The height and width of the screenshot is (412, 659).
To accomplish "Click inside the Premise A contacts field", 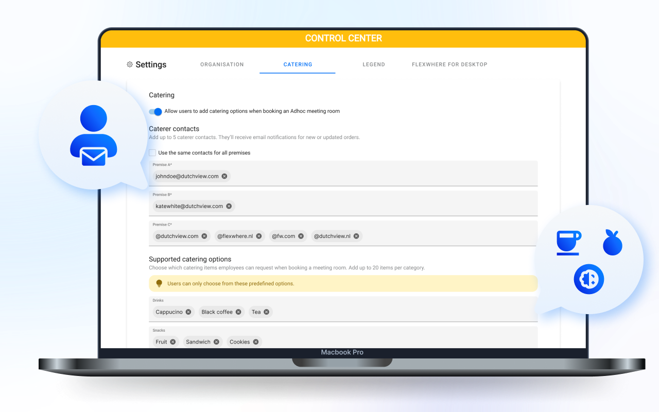I will (381, 176).
